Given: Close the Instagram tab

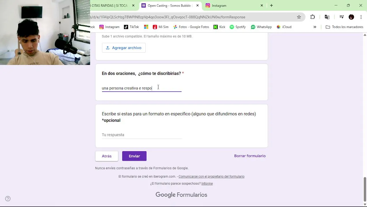Looking at the screenshot, I should coord(262,5).
